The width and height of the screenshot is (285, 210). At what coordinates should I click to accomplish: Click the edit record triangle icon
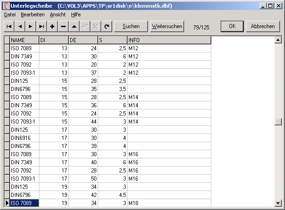(74, 27)
